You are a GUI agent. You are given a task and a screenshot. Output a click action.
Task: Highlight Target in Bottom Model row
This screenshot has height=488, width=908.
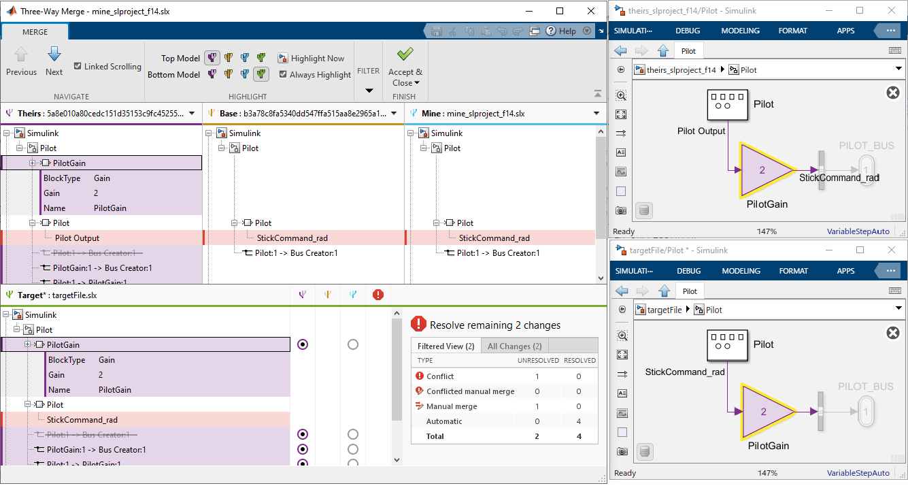[x=261, y=74]
